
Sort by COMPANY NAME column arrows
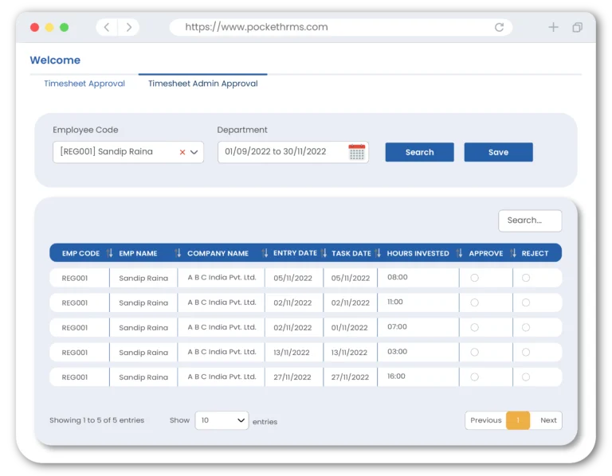click(x=265, y=253)
